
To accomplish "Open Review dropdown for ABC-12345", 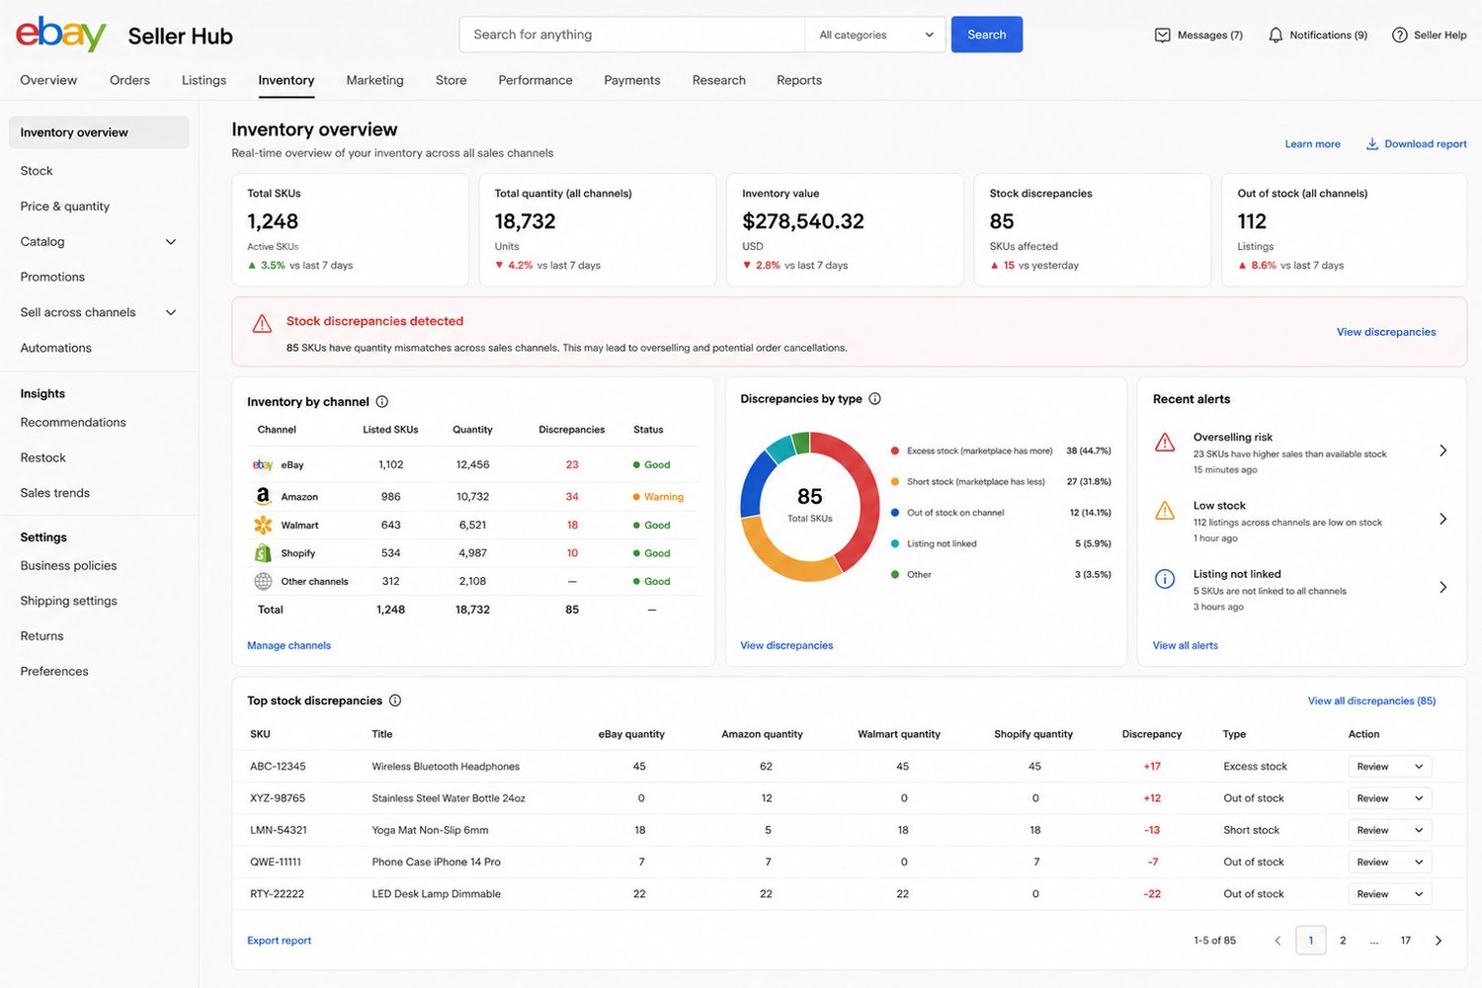I will [x=1389, y=767].
